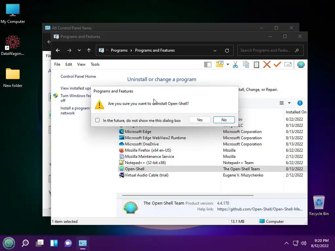This screenshot has height=251, width=335.
Task: Click 'Turn Windows features on or off' link
Action: (x=76, y=98)
